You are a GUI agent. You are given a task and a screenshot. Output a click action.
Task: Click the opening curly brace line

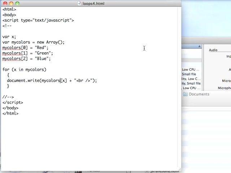coord(8,75)
